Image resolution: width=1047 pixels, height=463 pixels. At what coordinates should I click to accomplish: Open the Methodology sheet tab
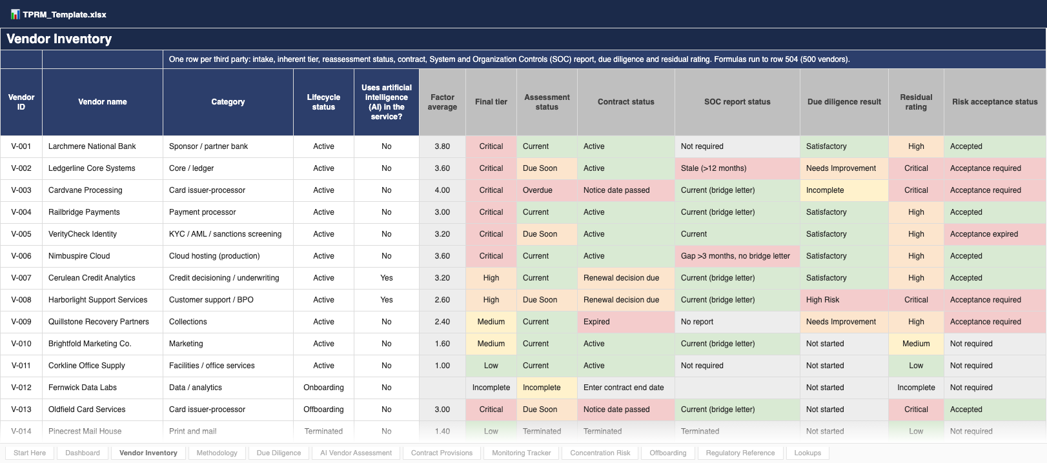point(217,453)
